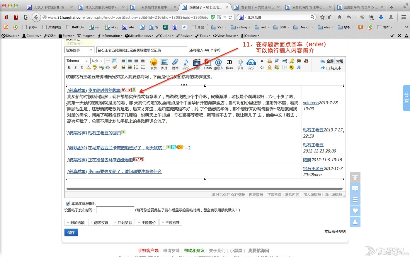Insert a hyperlink using chain icon
Image resolution: width=410 pixels, height=257 pixels.
[x=101, y=67]
